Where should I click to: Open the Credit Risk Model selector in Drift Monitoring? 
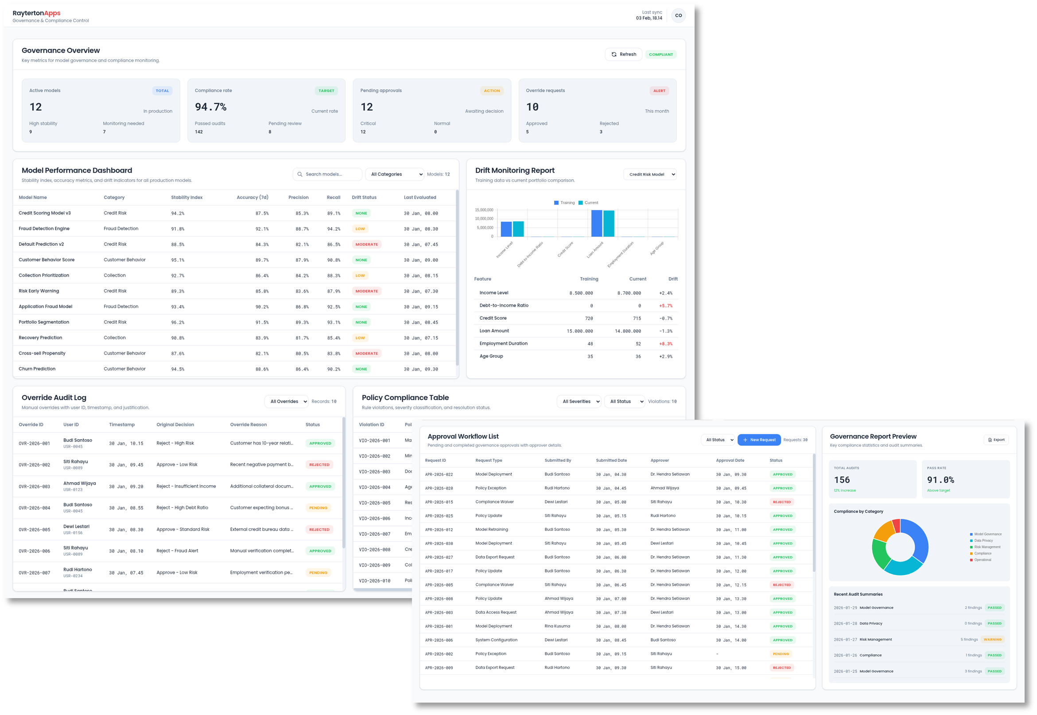click(650, 174)
